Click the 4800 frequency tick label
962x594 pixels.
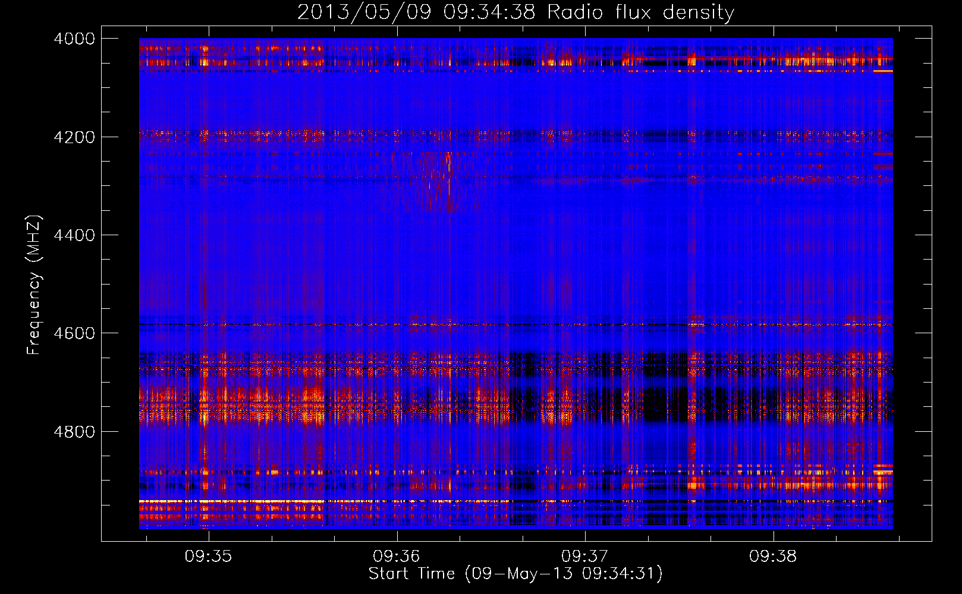click(74, 431)
